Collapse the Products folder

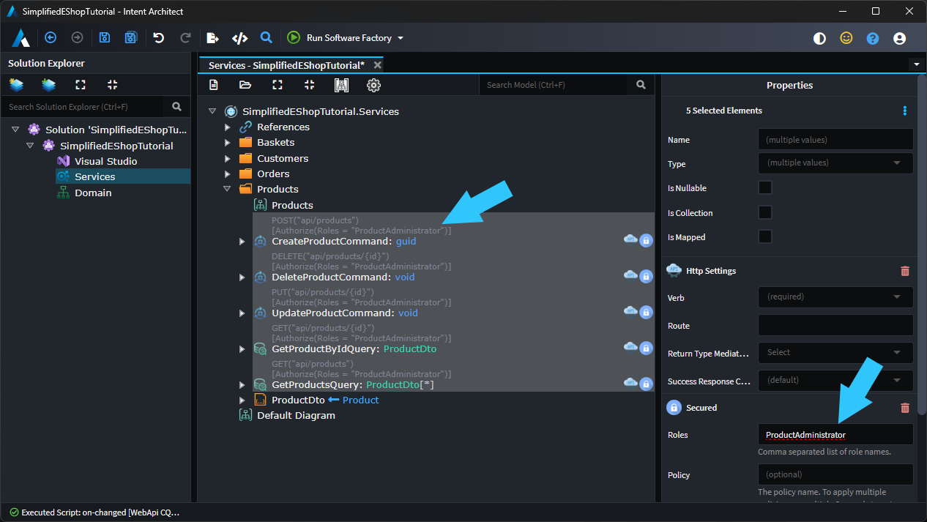227,189
